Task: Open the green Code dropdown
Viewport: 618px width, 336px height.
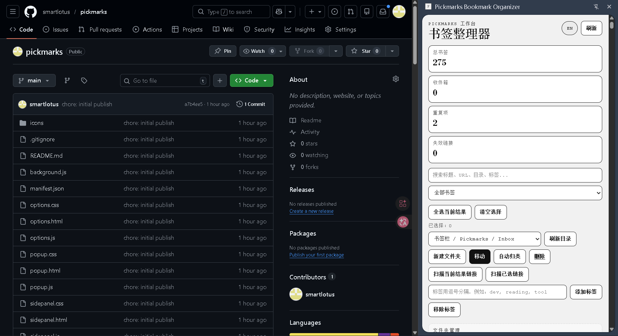Action: pyautogui.click(x=251, y=80)
